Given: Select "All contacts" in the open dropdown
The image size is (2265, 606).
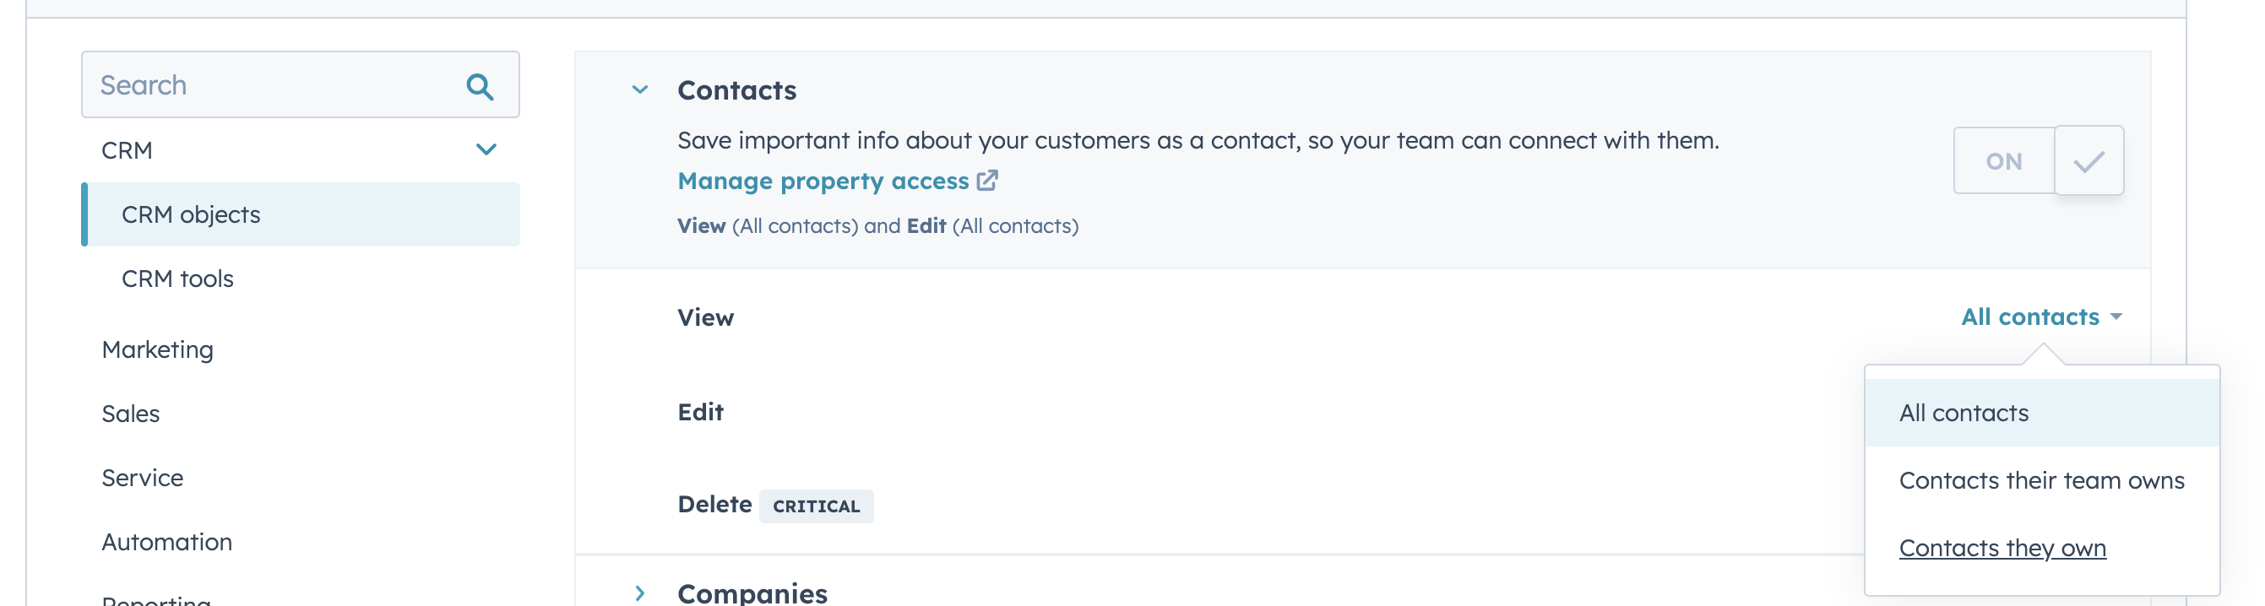Looking at the screenshot, I should point(1964,412).
